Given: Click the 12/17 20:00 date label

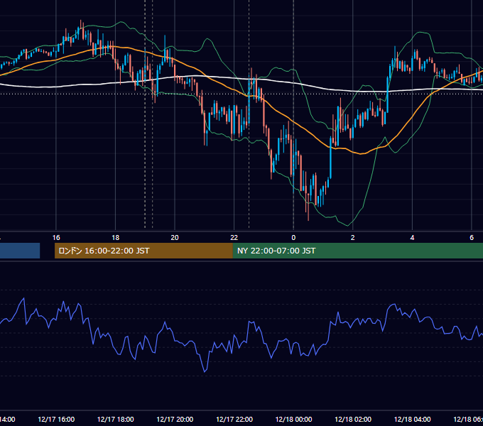Looking at the screenshot, I should pyautogui.click(x=175, y=419).
